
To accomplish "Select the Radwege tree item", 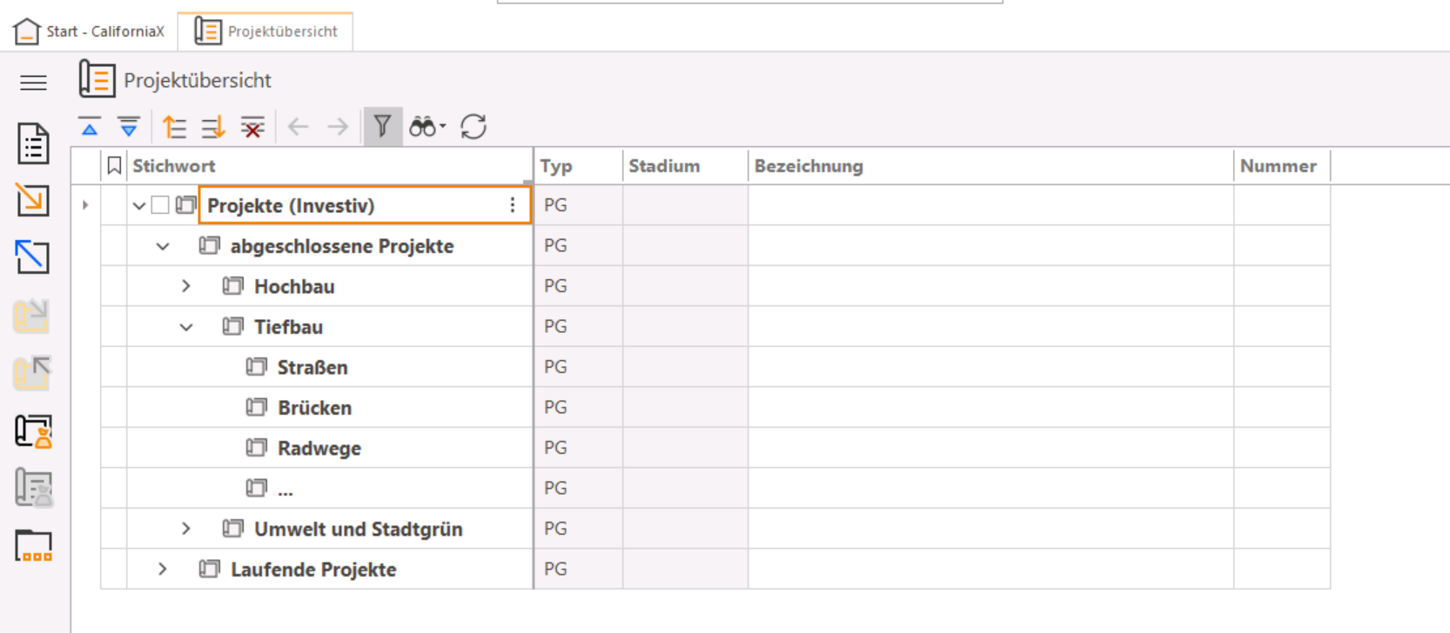I will pos(319,449).
